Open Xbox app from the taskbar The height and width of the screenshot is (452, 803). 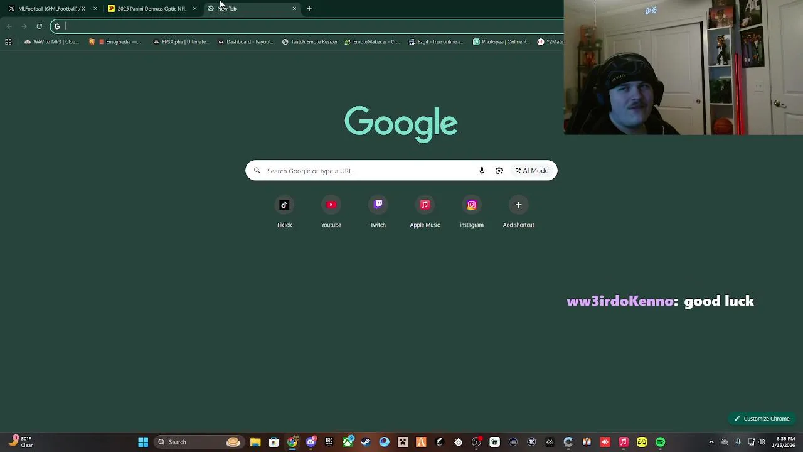coord(348,442)
